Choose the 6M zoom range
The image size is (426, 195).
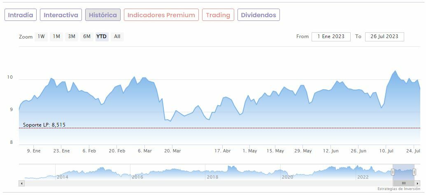tap(86, 36)
